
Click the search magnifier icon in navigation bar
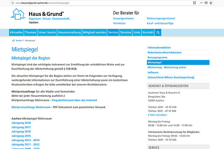click(x=158, y=32)
